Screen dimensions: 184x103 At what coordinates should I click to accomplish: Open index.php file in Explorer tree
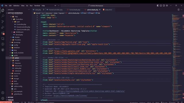(x=18, y=68)
